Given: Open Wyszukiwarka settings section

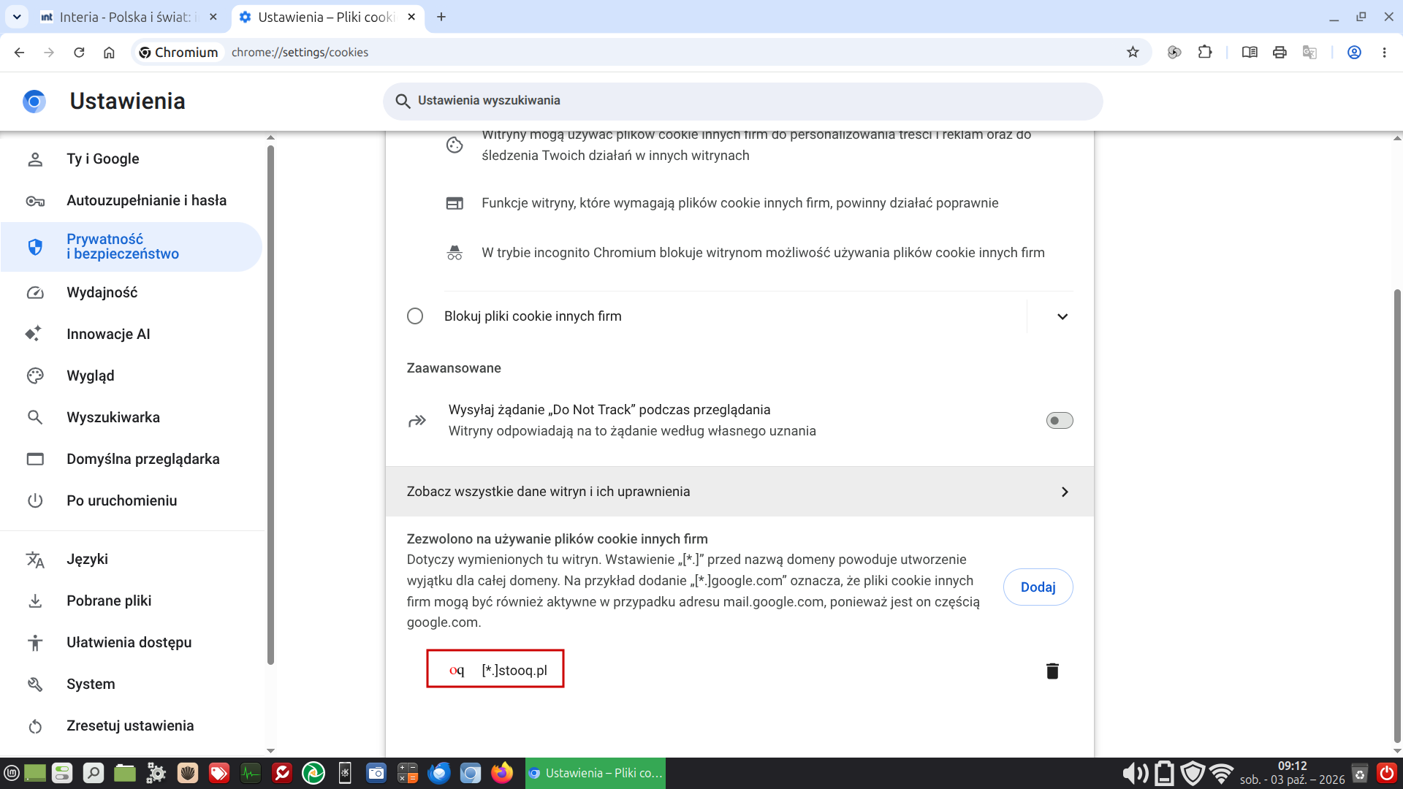Looking at the screenshot, I should 132,418.
